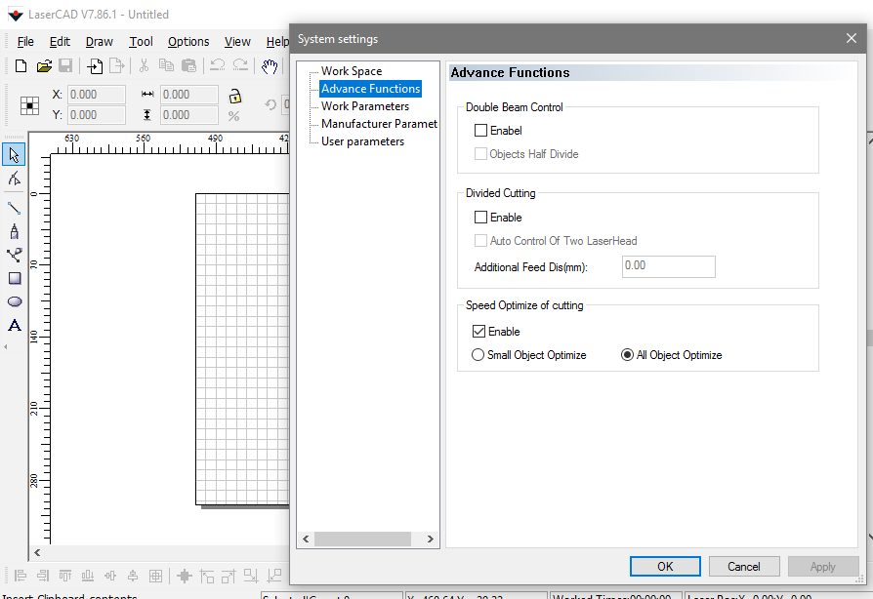Select the rectangle drawing tool

[15, 278]
